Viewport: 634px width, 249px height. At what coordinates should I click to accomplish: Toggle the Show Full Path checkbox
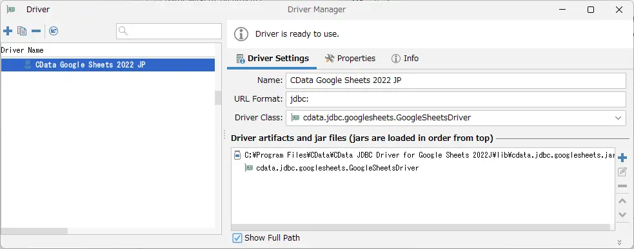pos(237,238)
